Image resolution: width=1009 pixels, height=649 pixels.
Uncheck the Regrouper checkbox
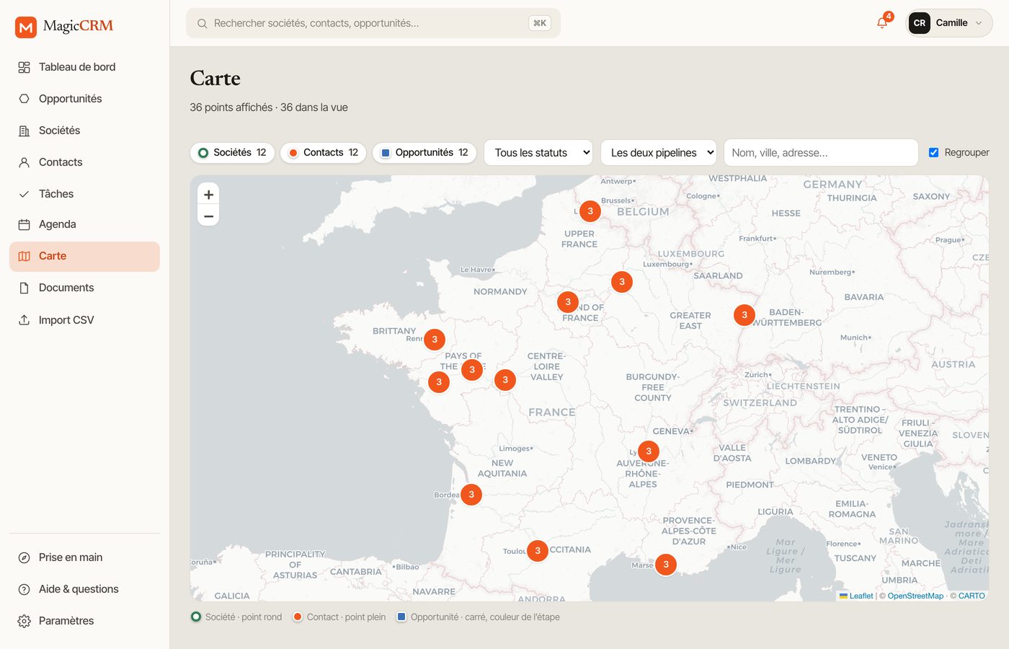click(x=933, y=153)
